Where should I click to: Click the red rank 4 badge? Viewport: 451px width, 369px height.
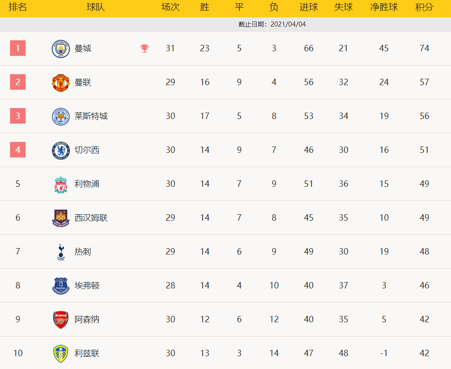click(18, 150)
